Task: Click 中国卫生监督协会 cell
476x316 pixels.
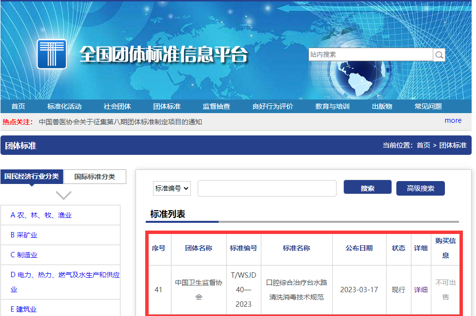Action: point(199,290)
